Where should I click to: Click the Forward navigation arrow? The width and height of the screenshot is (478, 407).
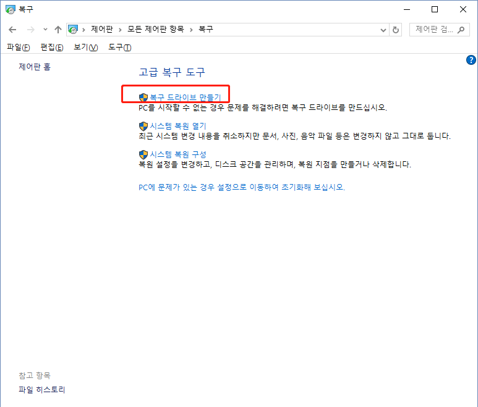(30, 30)
